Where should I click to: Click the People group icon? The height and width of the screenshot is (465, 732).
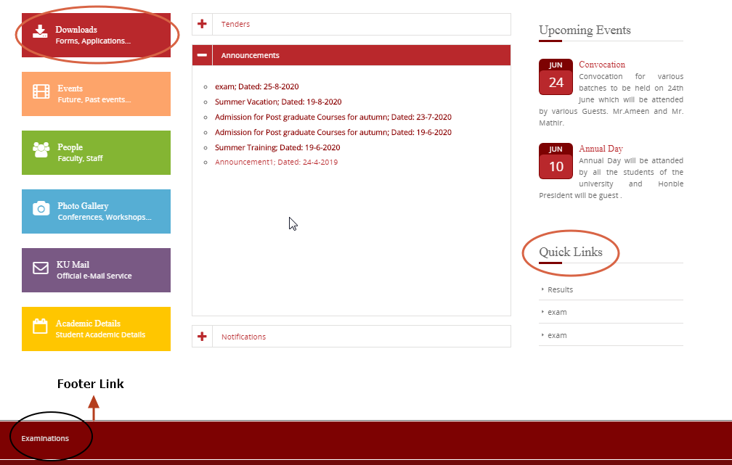[x=41, y=149]
